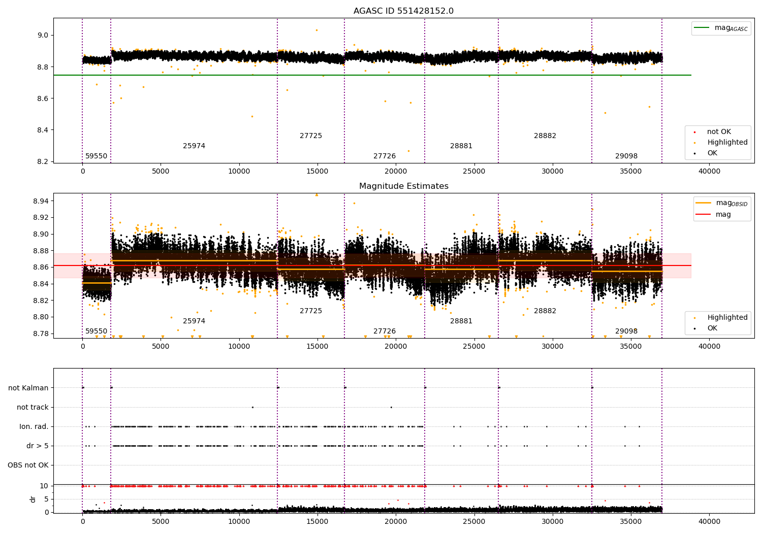
Task: Click the 8.2 y-axis tick label
Action: coord(43,162)
